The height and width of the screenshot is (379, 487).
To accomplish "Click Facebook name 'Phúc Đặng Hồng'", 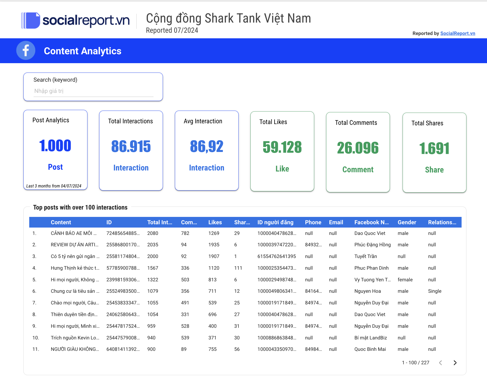I will coord(372,245).
